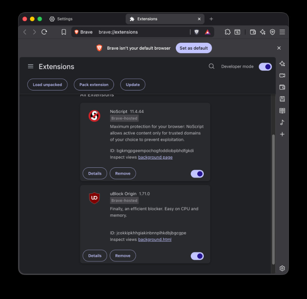Disable the uBlock Origin extension toggle

coord(197,256)
